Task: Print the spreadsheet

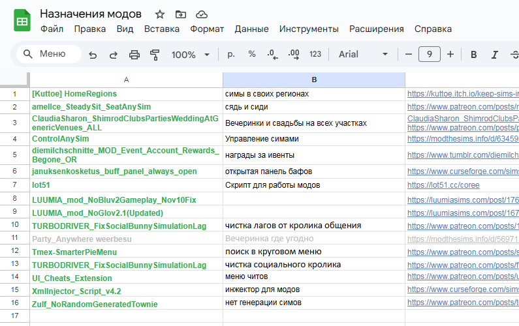Action: coord(134,55)
